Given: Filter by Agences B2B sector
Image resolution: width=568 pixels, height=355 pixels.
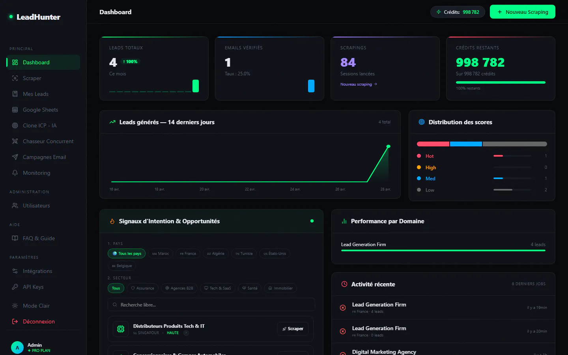Looking at the screenshot, I should [179, 288].
